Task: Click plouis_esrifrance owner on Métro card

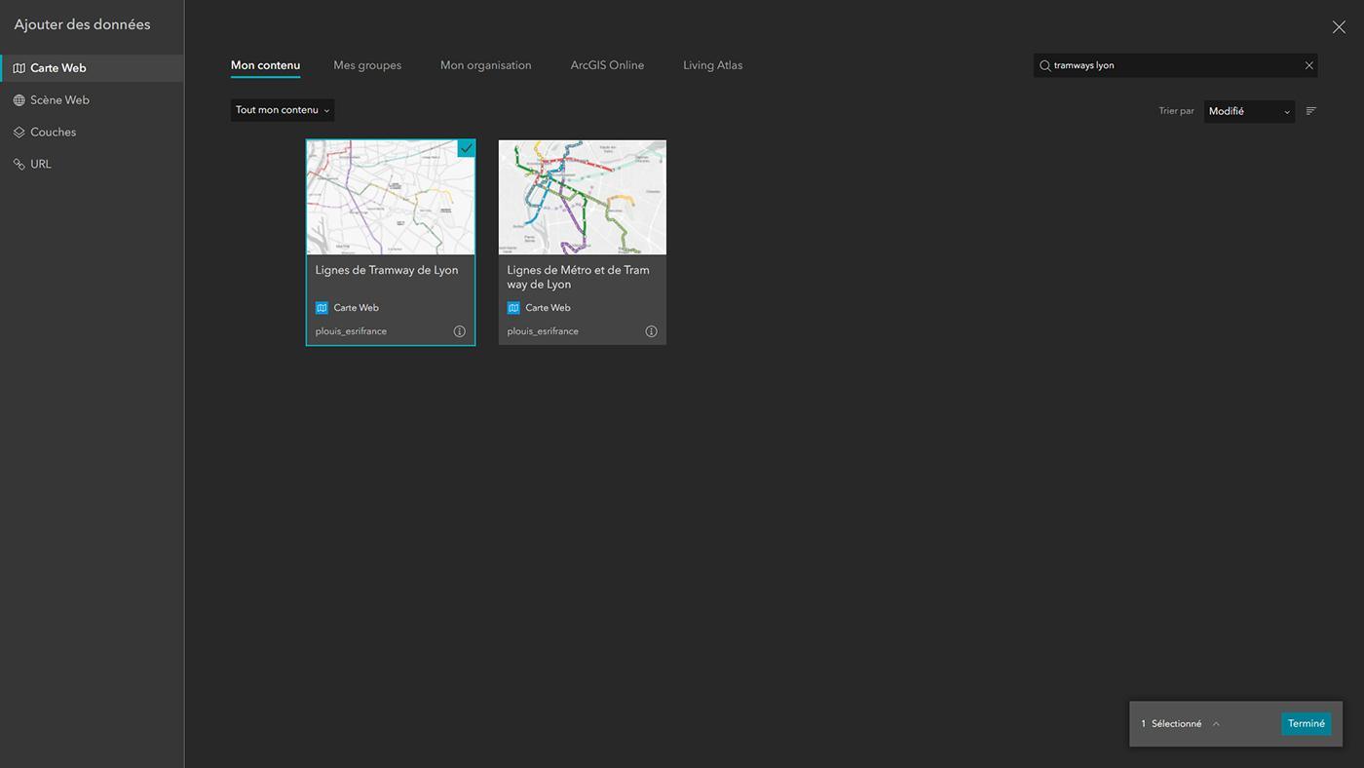Action: (x=543, y=331)
